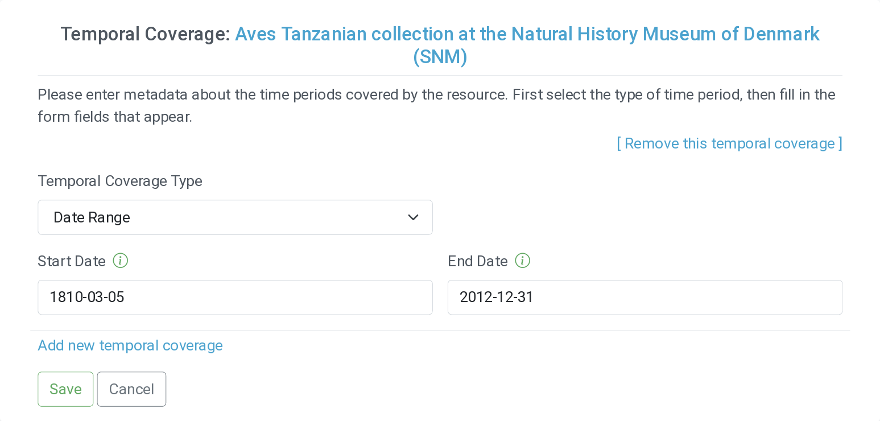Save the temporal coverage form
The image size is (880, 421).
tap(65, 389)
